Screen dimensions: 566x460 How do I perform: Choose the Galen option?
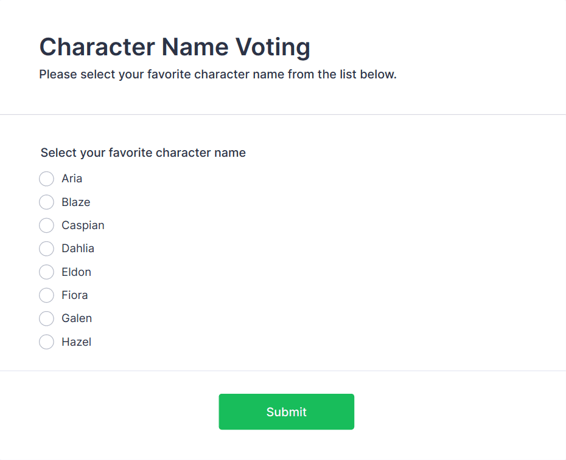(x=46, y=318)
